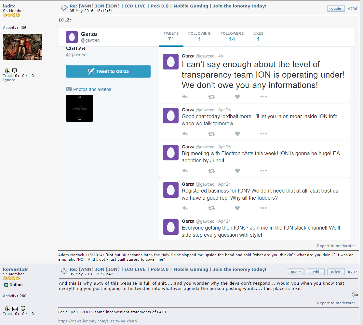Click the avatar on the 'transparency' tweet
The height and width of the screenshot is (325, 363).
(x=171, y=62)
